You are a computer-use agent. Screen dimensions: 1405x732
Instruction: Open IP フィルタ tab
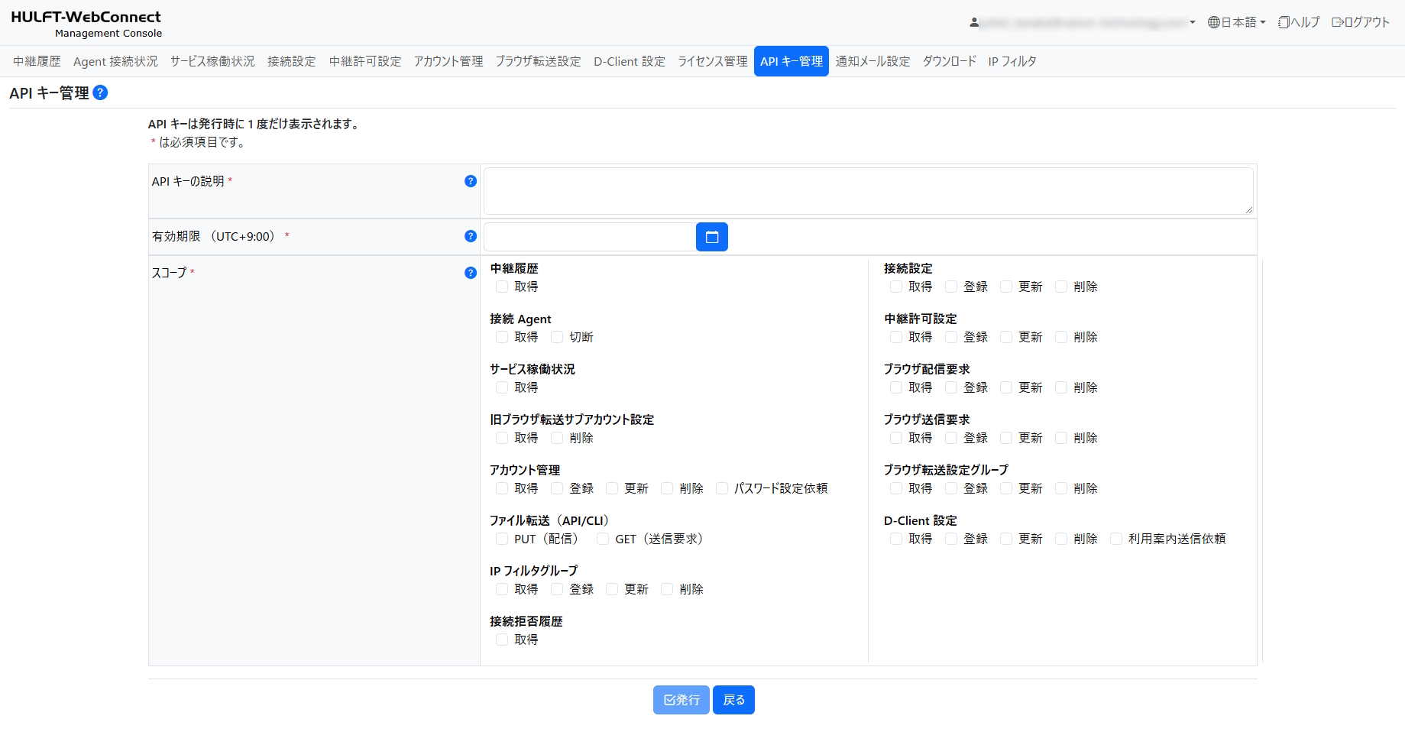(x=1012, y=61)
